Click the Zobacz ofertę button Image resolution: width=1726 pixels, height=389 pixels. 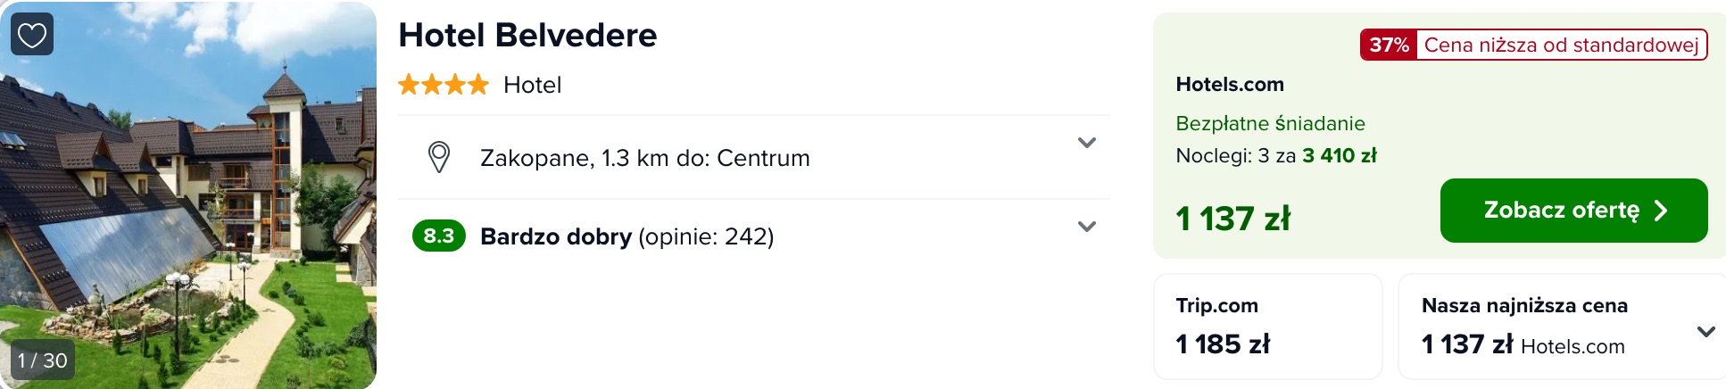click(1573, 211)
